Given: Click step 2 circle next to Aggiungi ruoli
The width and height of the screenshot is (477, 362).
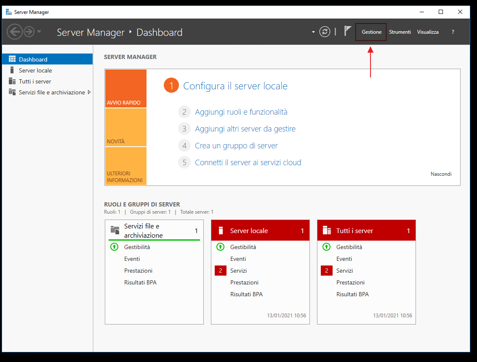Looking at the screenshot, I should [x=184, y=112].
